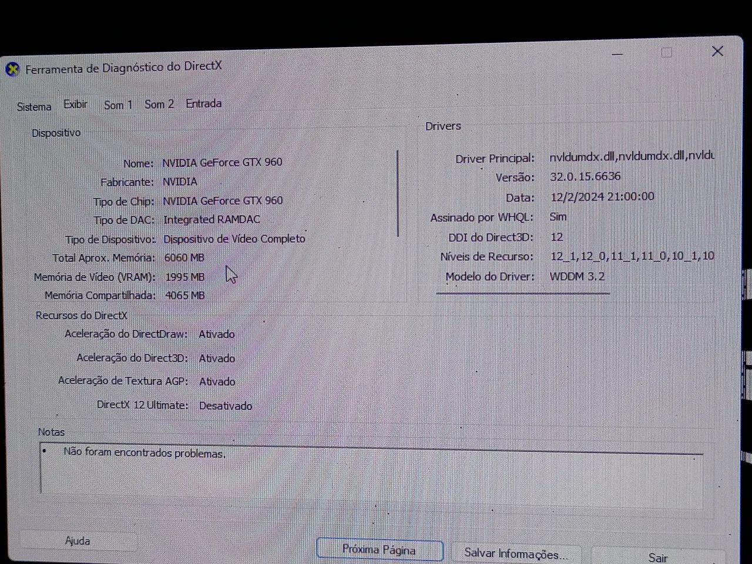Switch to the Entrada tab

point(203,103)
